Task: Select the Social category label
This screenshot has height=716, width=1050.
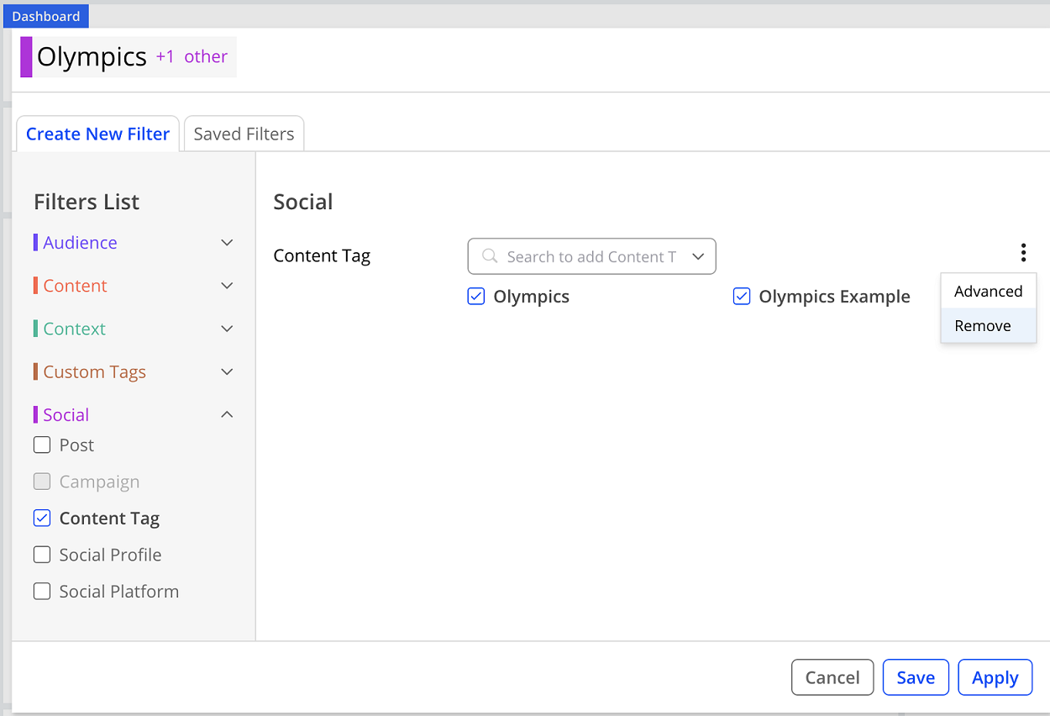Action: click(66, 414)
